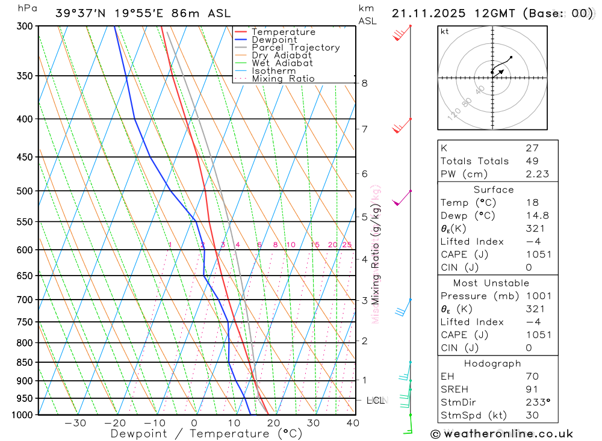Click the 300 hPa pressure axis label
602x441 pixels.
[x=25, y=26]
